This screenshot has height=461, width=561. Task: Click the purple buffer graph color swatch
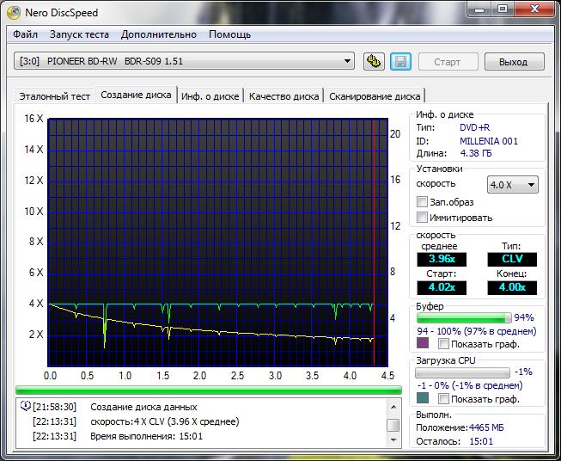coord(423,343)
